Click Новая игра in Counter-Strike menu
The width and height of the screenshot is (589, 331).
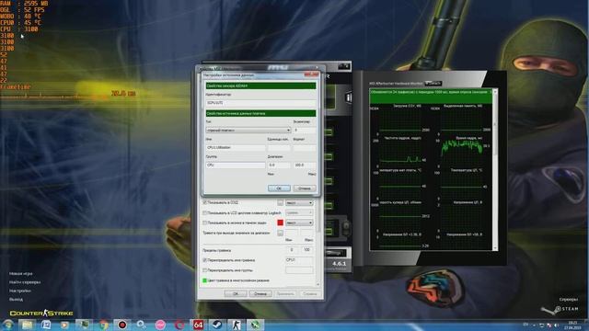pos(20,274)
